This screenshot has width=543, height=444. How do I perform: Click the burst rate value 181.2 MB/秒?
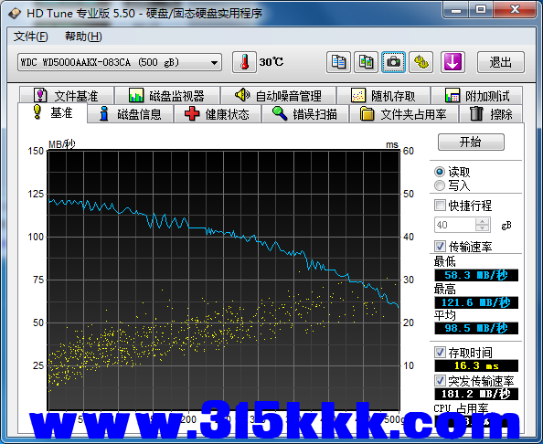coord(476,394)
